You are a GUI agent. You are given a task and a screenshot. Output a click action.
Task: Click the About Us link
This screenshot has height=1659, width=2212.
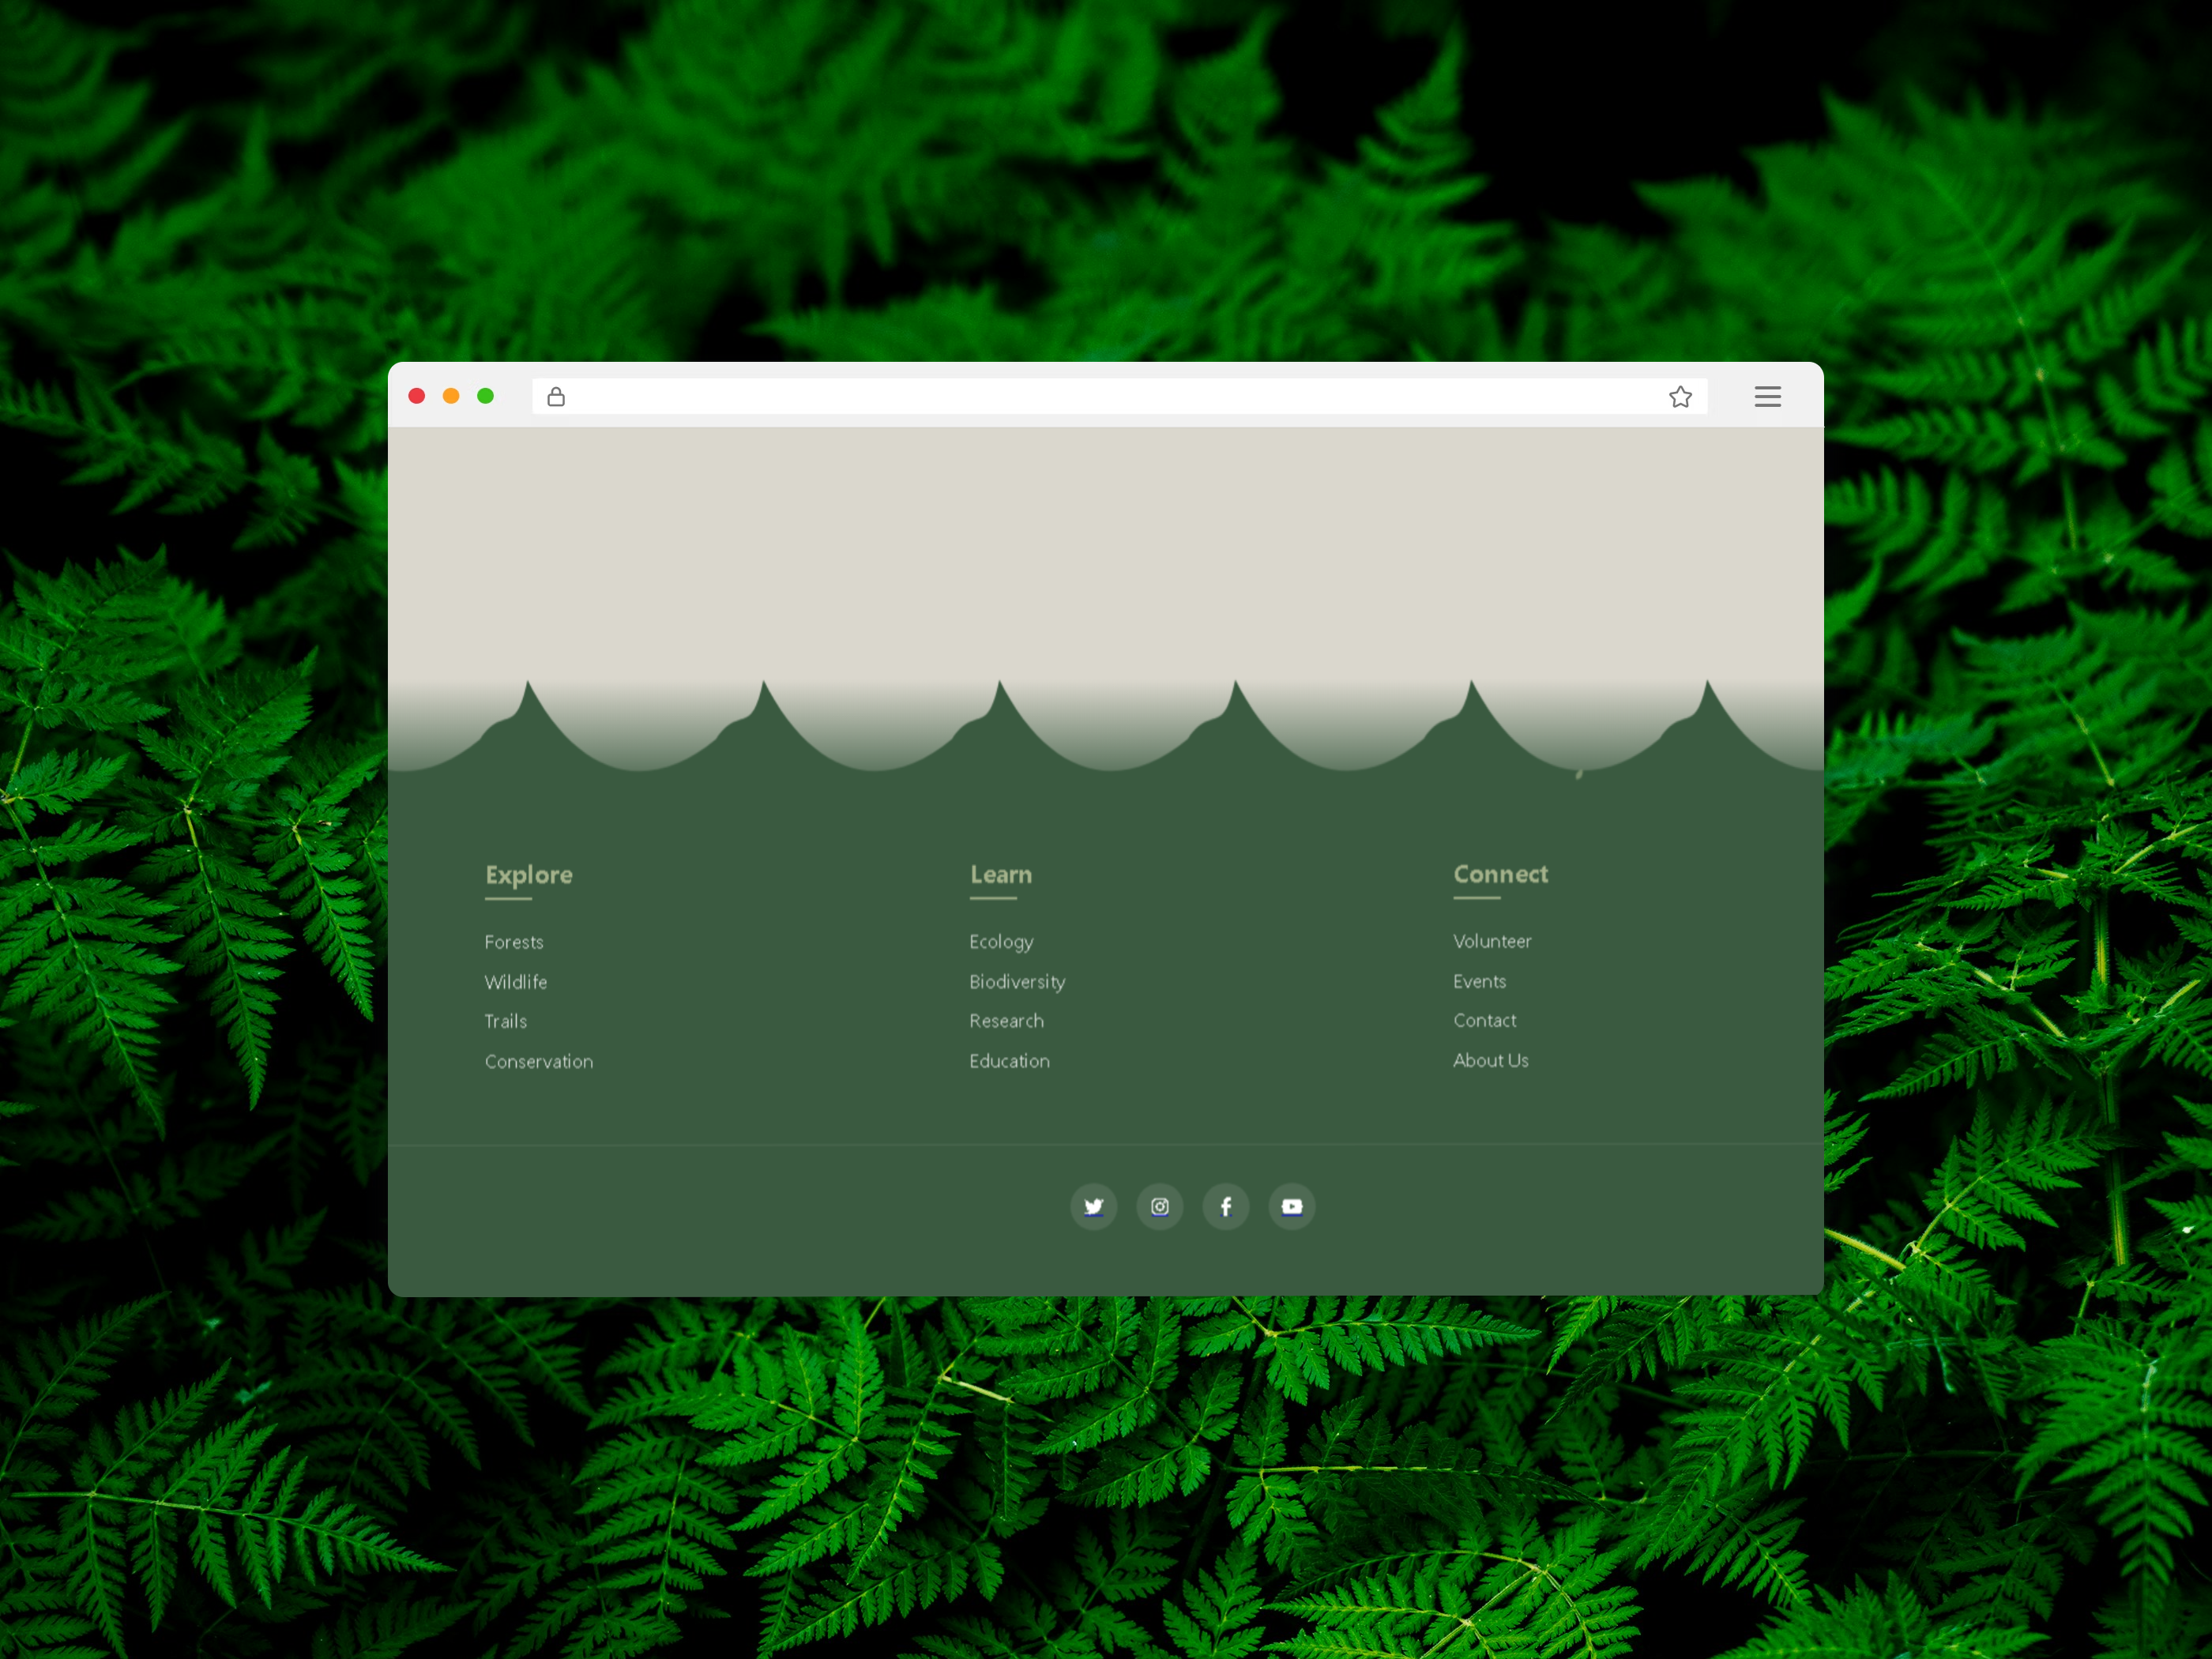tap(1490, 1061)
